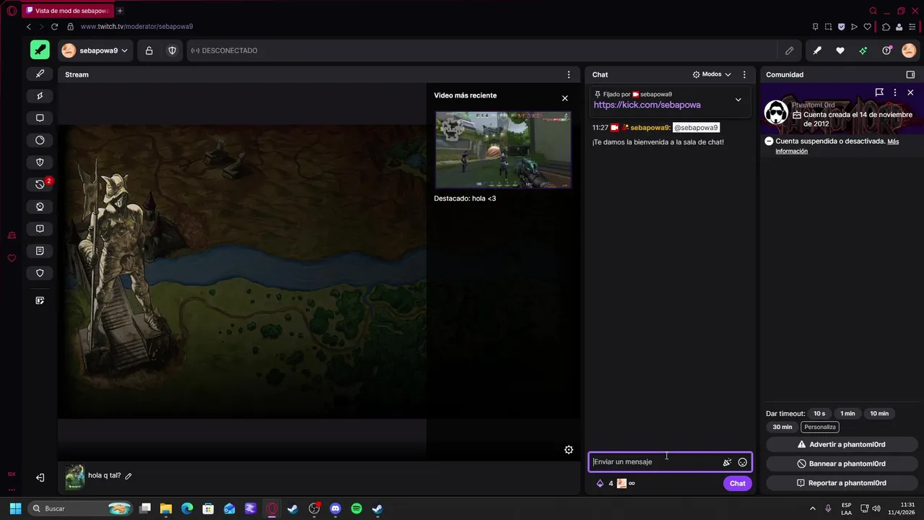Expand the pinned message chevron
The width and height of the screenshot is (924, 520).
tap(738, 100)
